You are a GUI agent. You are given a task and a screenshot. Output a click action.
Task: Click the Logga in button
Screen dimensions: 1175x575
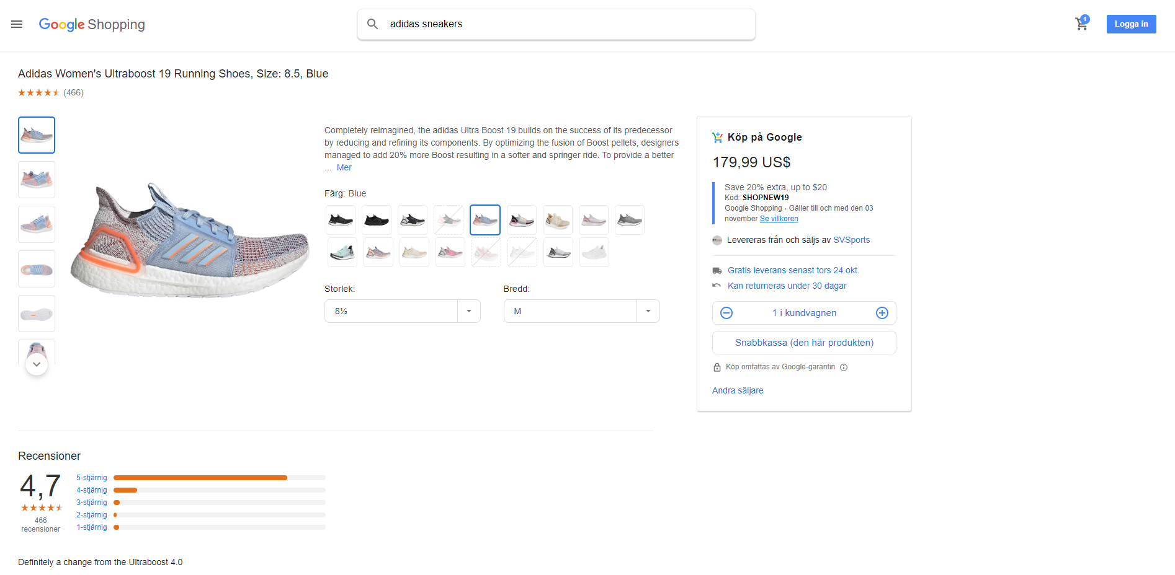click(1131, 24)
